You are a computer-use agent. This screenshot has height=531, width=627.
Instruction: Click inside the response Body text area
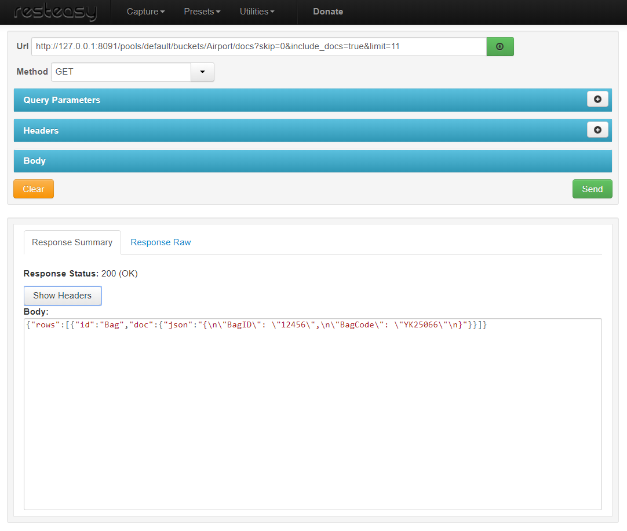[x=312, y=416]
